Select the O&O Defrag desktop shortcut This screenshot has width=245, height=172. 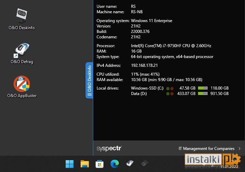click(22, 54)
